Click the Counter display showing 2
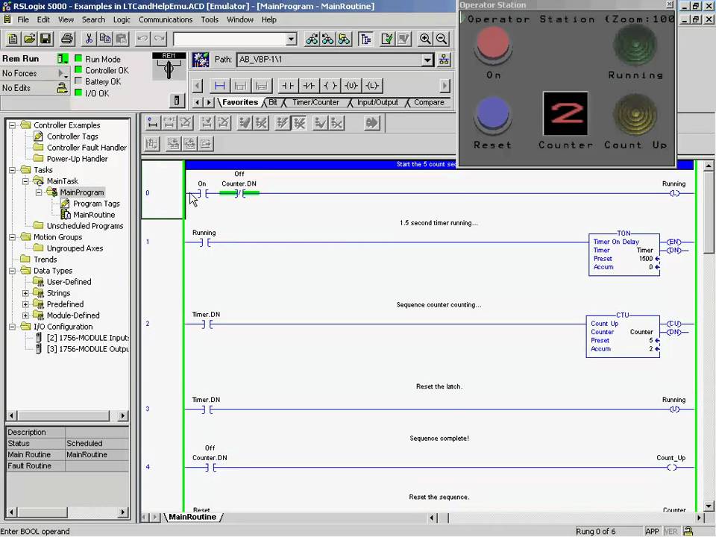 click(x=565, y=113)
